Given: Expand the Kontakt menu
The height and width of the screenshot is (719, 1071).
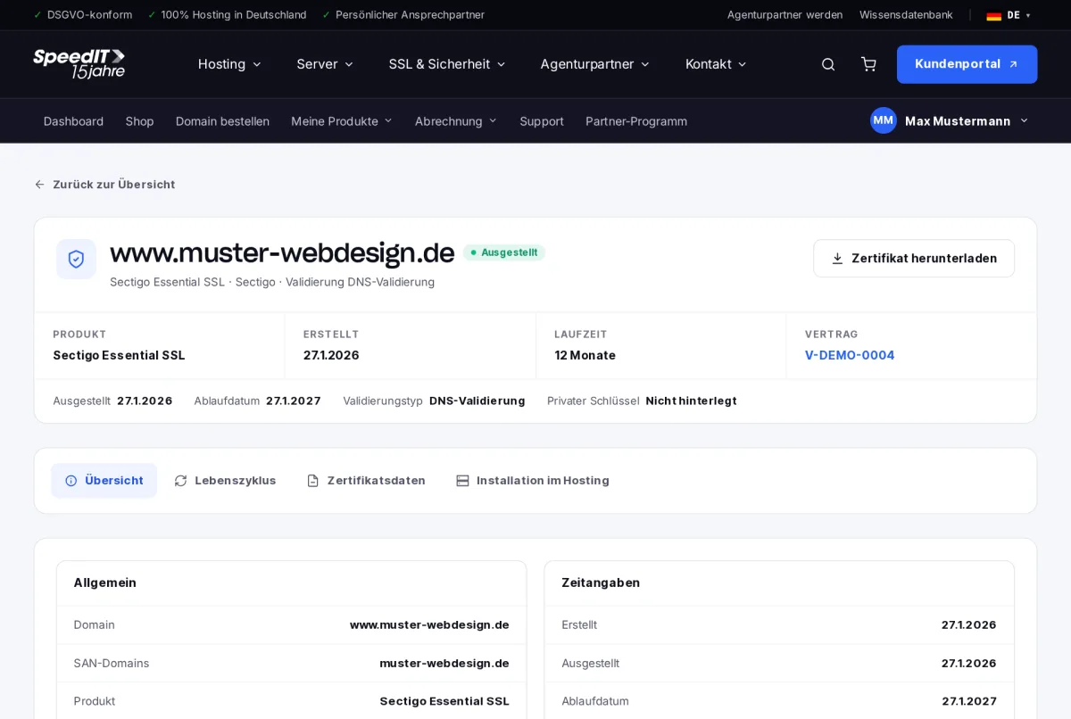Looking at the screenshot, I should [716, 64].
